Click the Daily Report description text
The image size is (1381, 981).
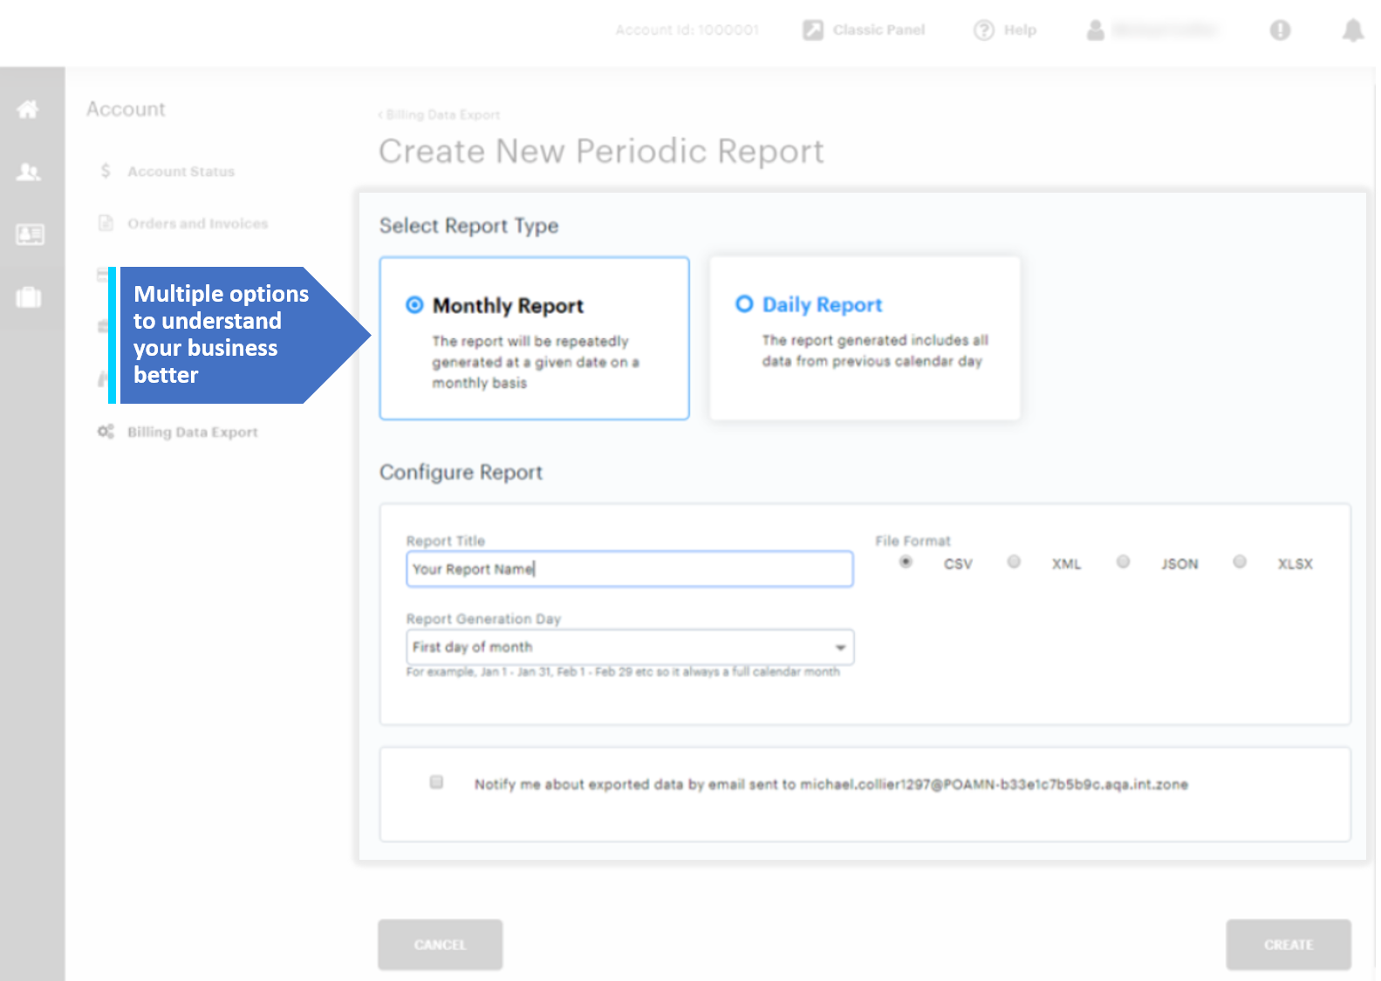pos(875,351)
